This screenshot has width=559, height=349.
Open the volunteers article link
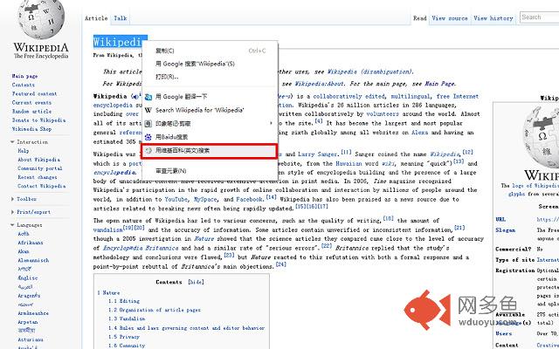click(383, 114)
